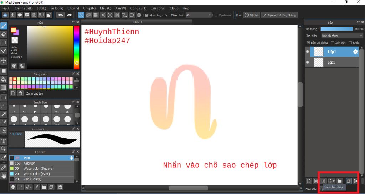365x194 pixels.
Task: Click Tạo một đường thẳng button
Action: pyautogui.click(x=279, y=15)
